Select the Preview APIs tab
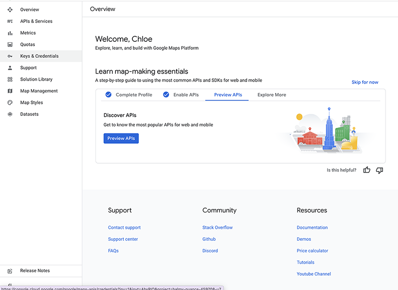 point(228,95)
